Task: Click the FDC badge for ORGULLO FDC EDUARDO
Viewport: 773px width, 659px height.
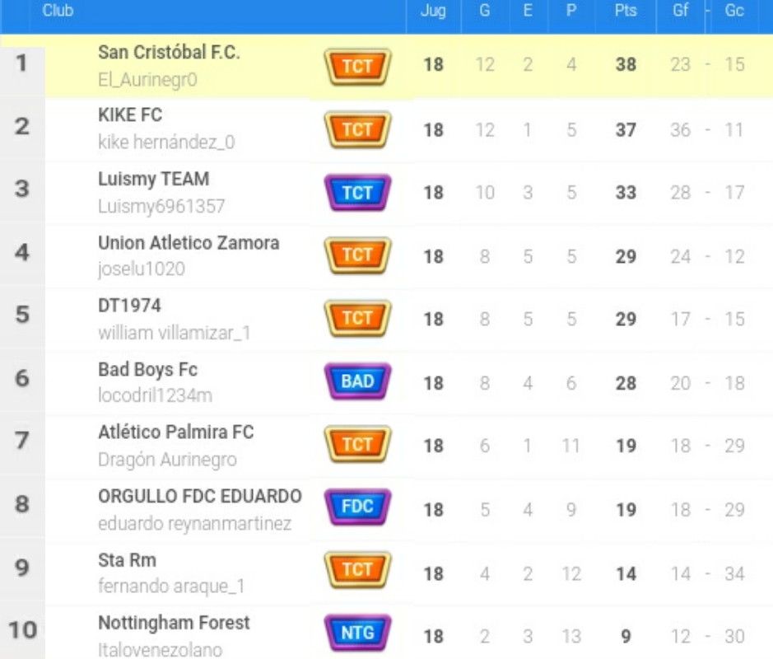Action: click(x=357, y=507)
